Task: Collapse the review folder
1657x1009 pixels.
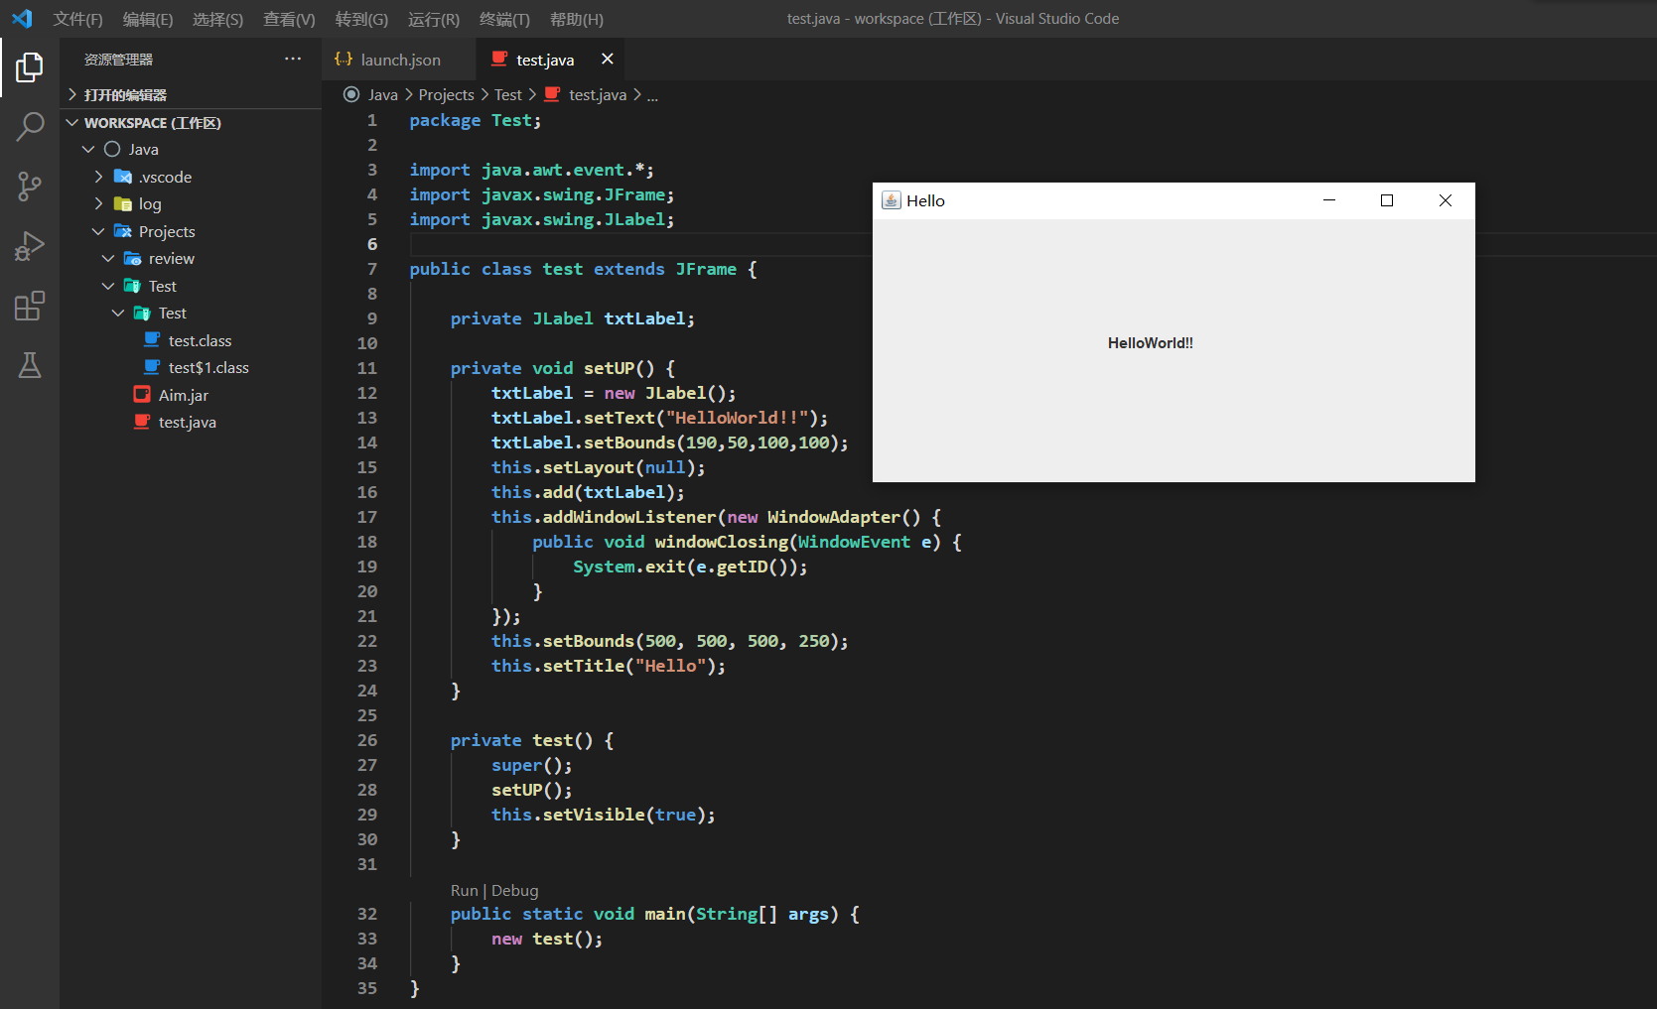Action: click(x=108, y=258)
